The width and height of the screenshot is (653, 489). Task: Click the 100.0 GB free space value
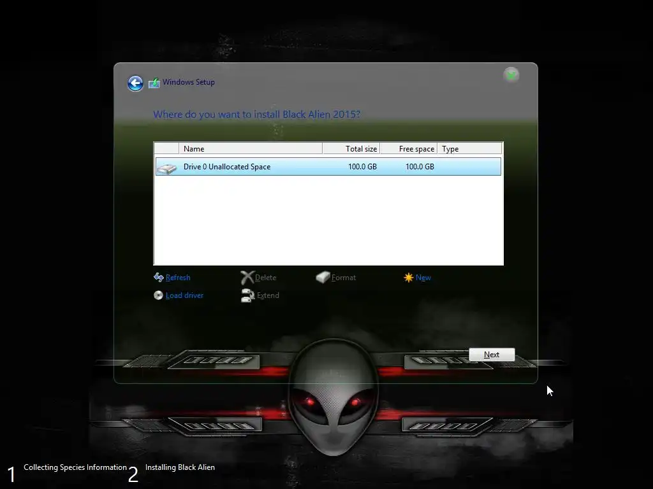click(x=420, y=167)
